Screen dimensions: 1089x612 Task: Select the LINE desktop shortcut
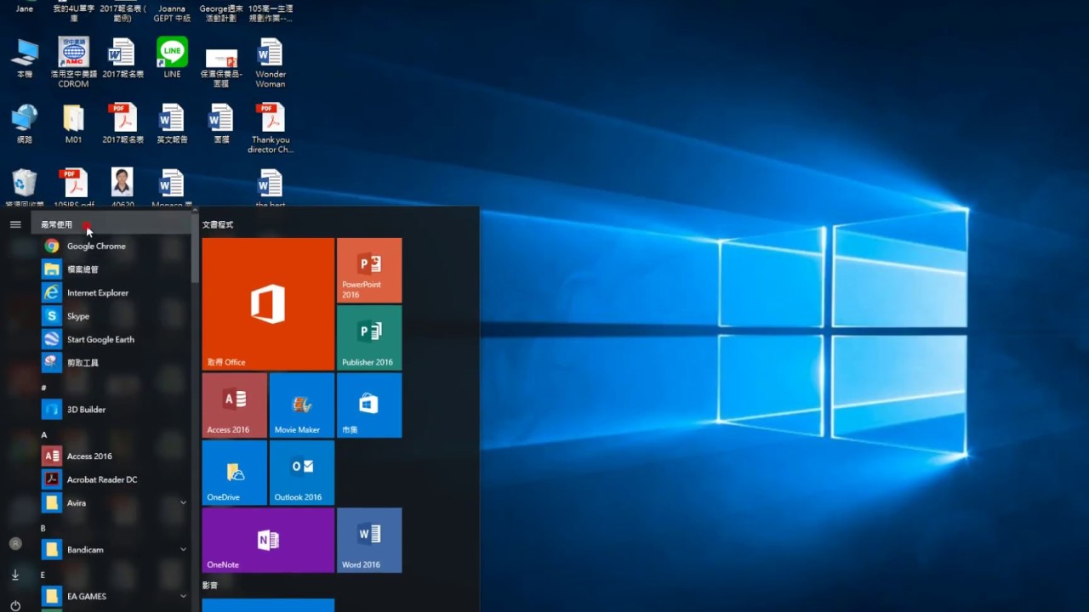(x=172, y=58)
